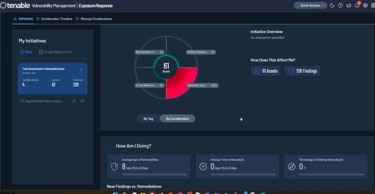Open the Quick Actions dropdown

[310, 6]
